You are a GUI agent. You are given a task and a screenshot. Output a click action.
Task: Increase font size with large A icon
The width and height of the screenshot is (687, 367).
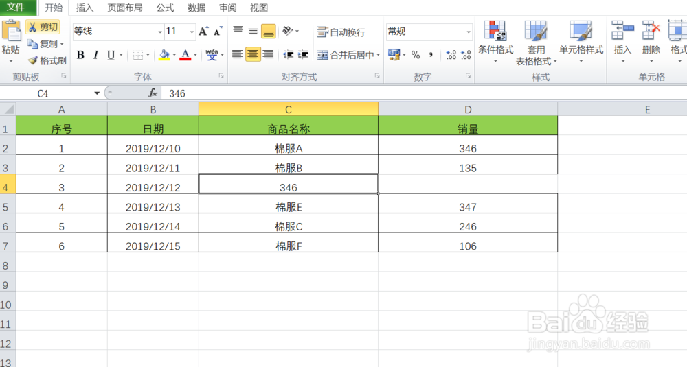tap(203, 31)
